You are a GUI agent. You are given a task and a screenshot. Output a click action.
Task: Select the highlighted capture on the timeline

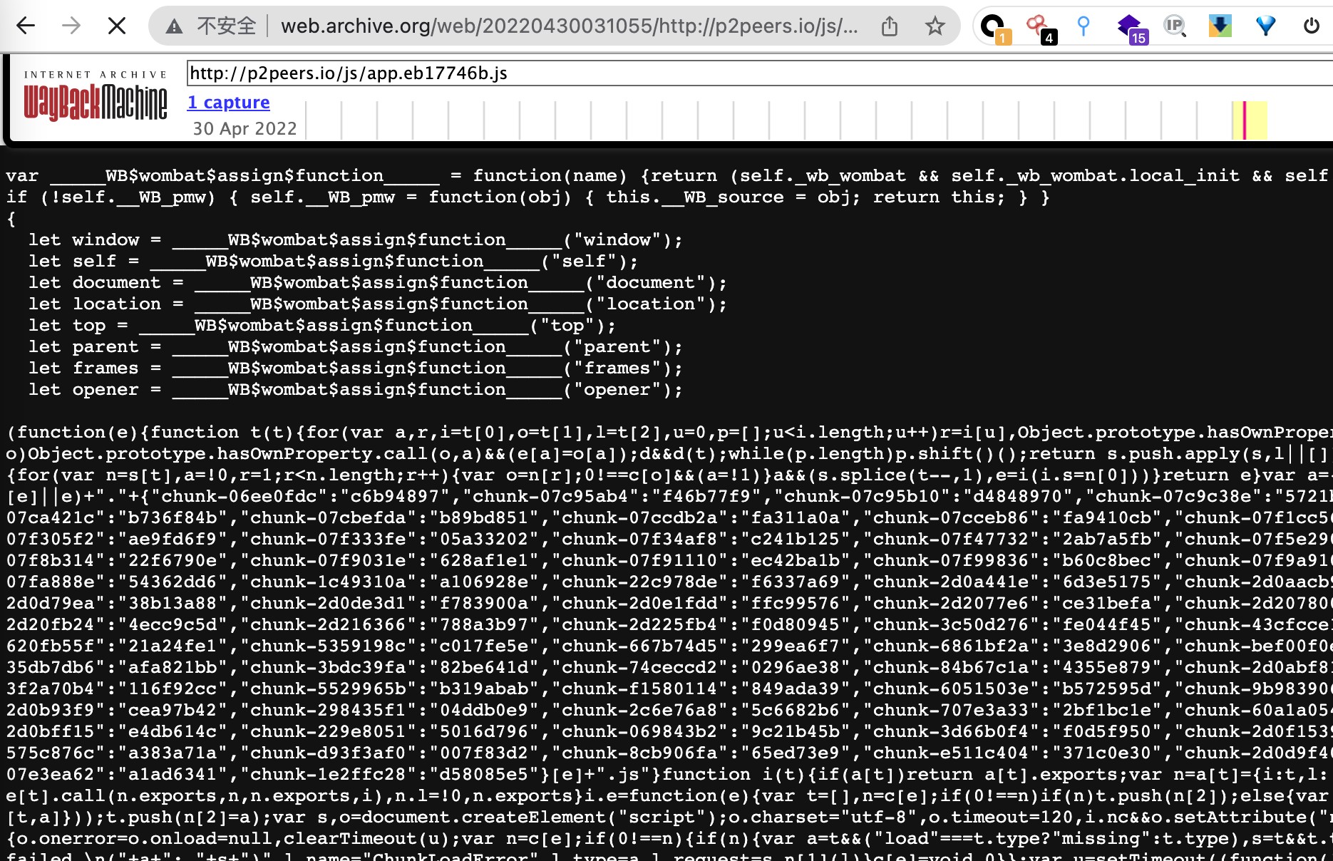pyautogui.click(x=1245, y=120)
